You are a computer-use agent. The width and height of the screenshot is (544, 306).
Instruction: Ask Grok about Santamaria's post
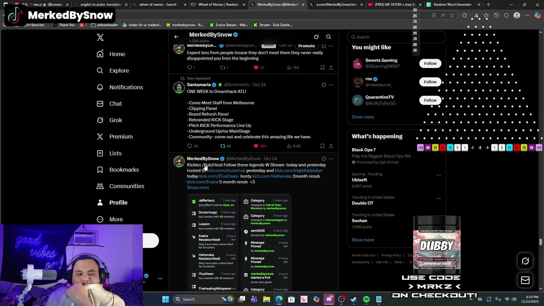pos(323,85)
